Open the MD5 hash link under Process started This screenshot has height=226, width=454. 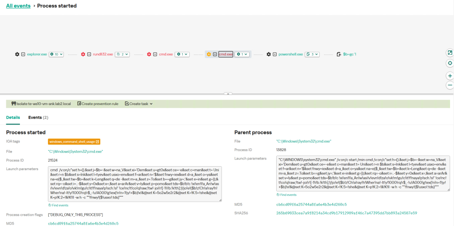83,223
